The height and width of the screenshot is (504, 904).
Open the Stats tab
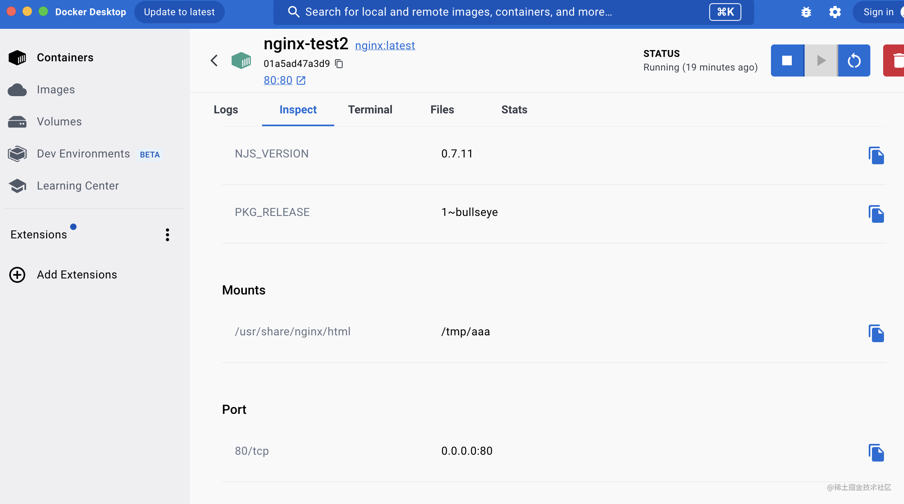[x=514, y=109]
